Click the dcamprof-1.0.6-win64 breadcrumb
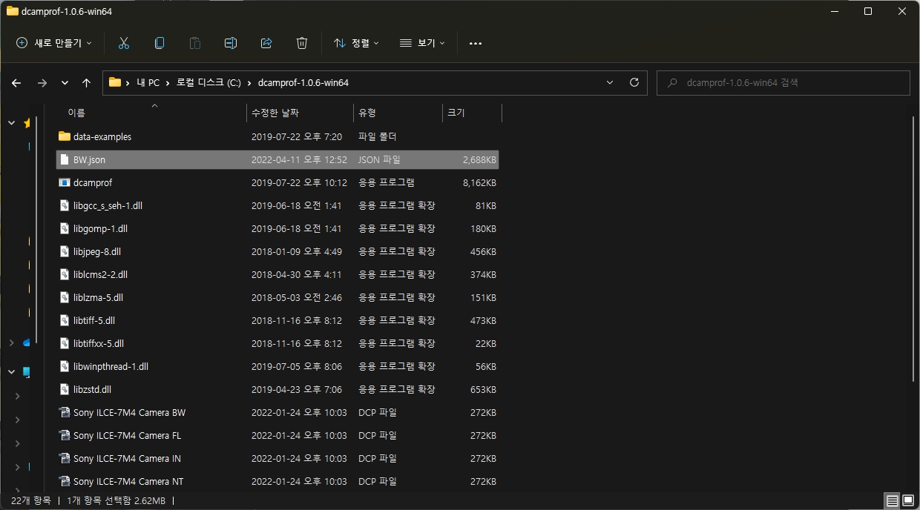The image size is (920, 510). tap(303, 83)
